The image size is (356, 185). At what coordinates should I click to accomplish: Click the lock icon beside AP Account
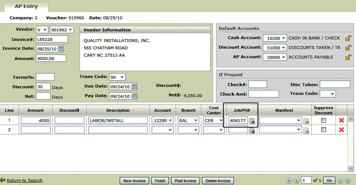348,57
